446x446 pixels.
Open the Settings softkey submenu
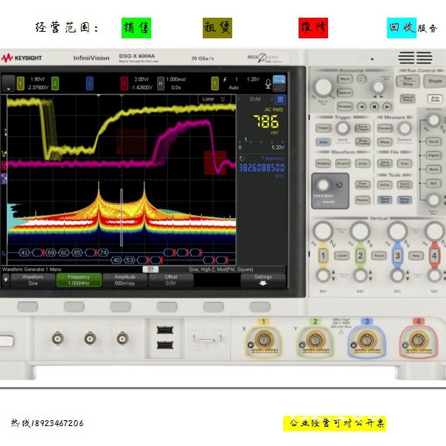[x=263, y=280]
